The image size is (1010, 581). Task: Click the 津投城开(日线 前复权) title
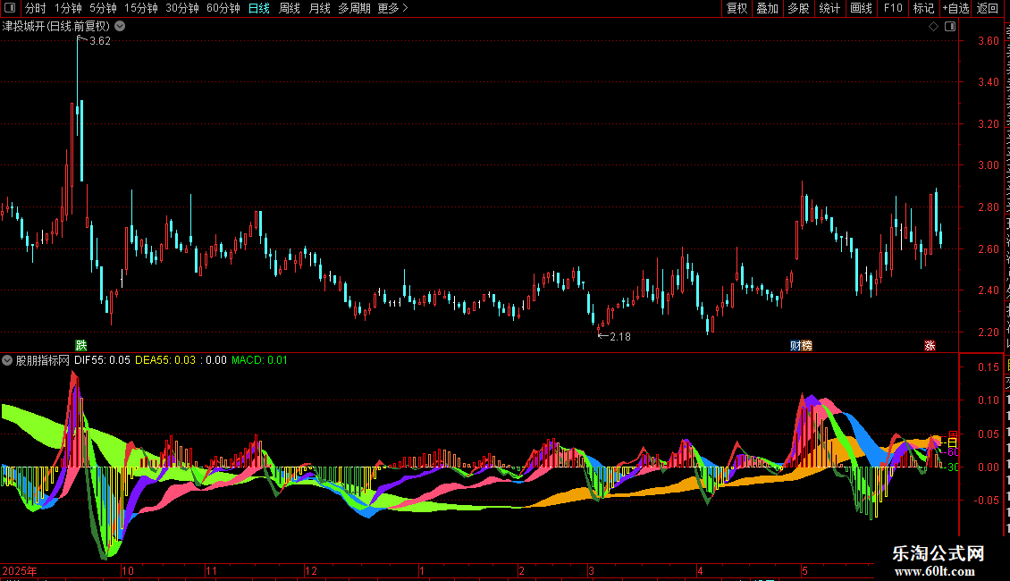coord(56,27)
